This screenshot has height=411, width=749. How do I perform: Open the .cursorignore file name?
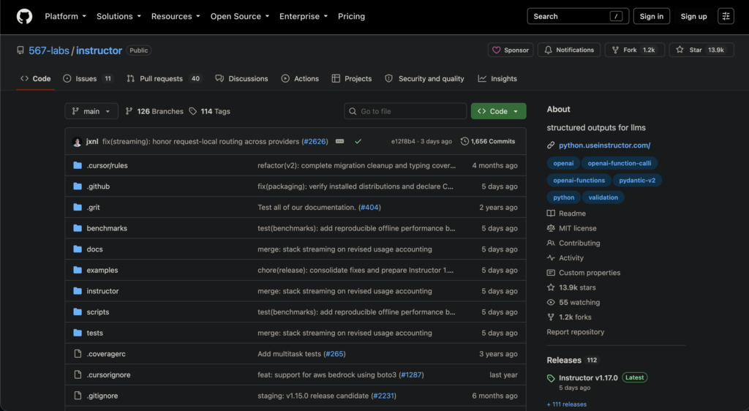tap(108, 374)
